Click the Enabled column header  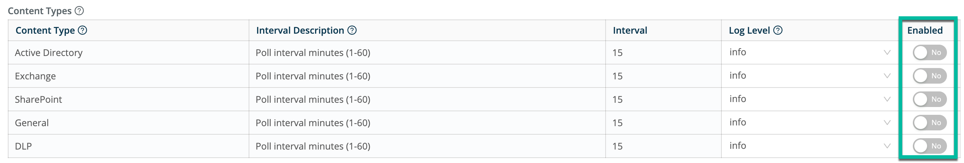[x=925, y=30]
